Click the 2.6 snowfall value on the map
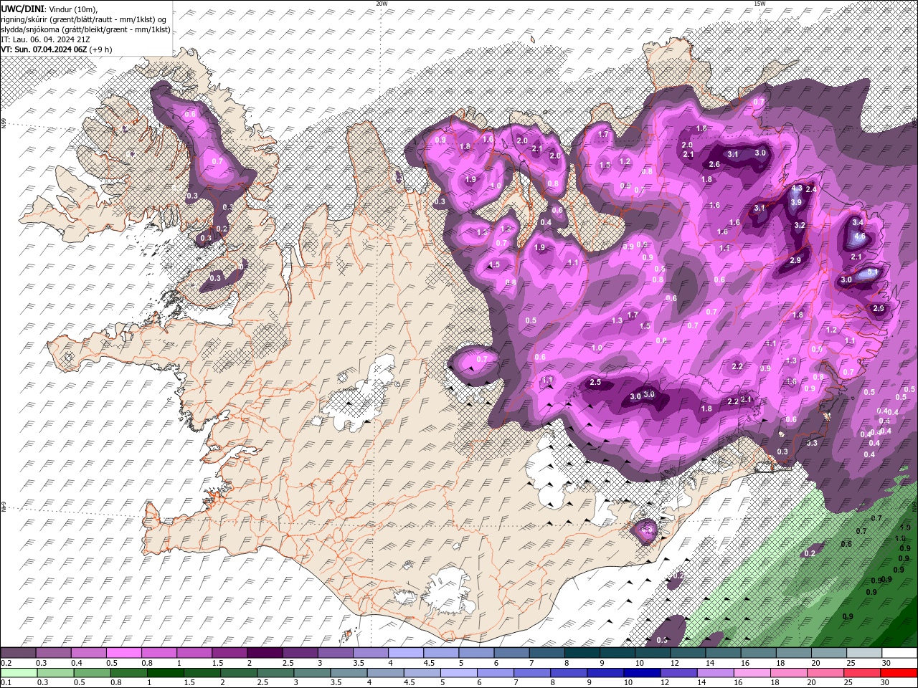918x688 pixels. coord(714,165)
